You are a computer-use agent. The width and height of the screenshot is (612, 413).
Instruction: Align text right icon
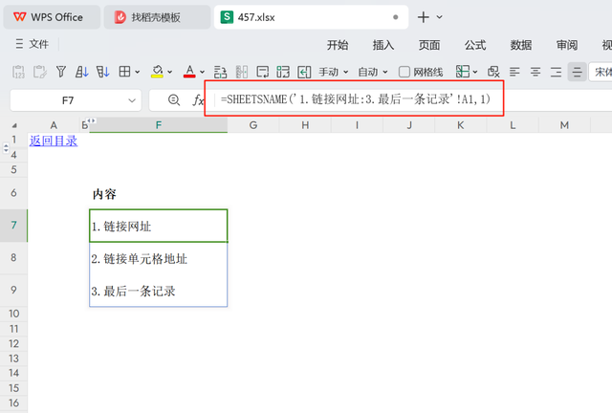[x=556, y=72]
